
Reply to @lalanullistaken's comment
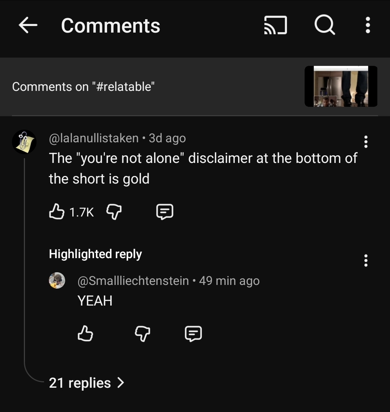pos(165,211)
